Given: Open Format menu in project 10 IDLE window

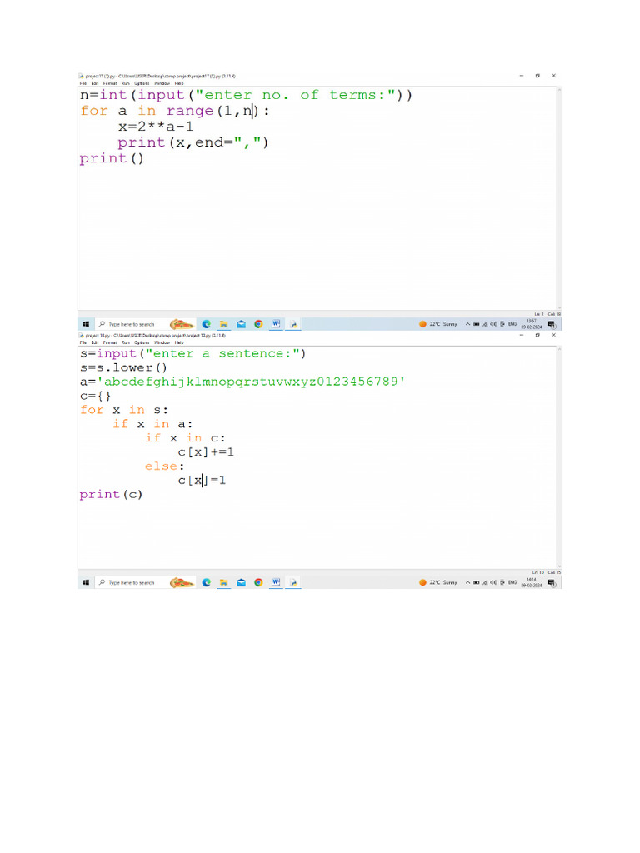Looking at the screenshot, I should pyautogui.click(x=110, y=342).
